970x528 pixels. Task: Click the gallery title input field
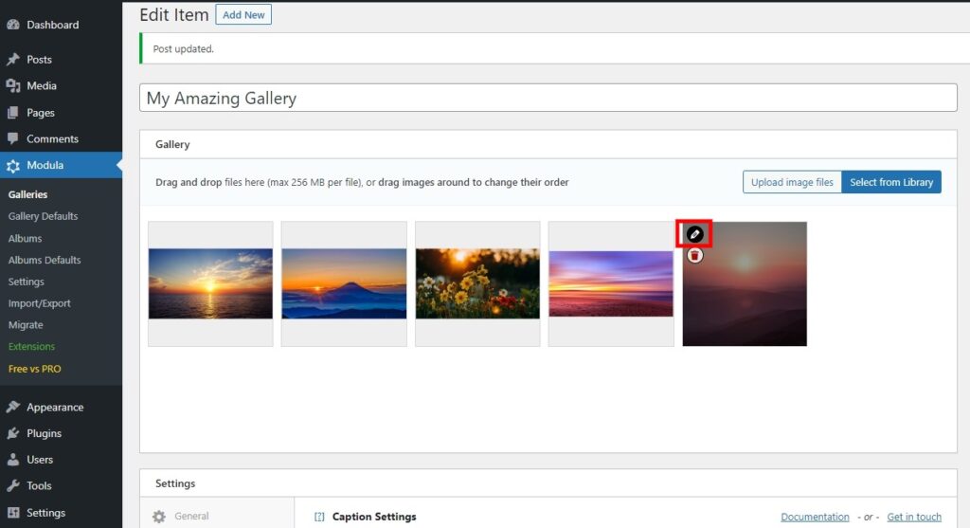click(x=548, y=99)
